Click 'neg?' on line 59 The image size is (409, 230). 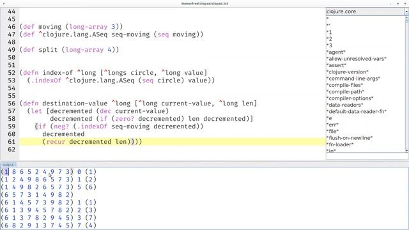click(x=61, y=126)
